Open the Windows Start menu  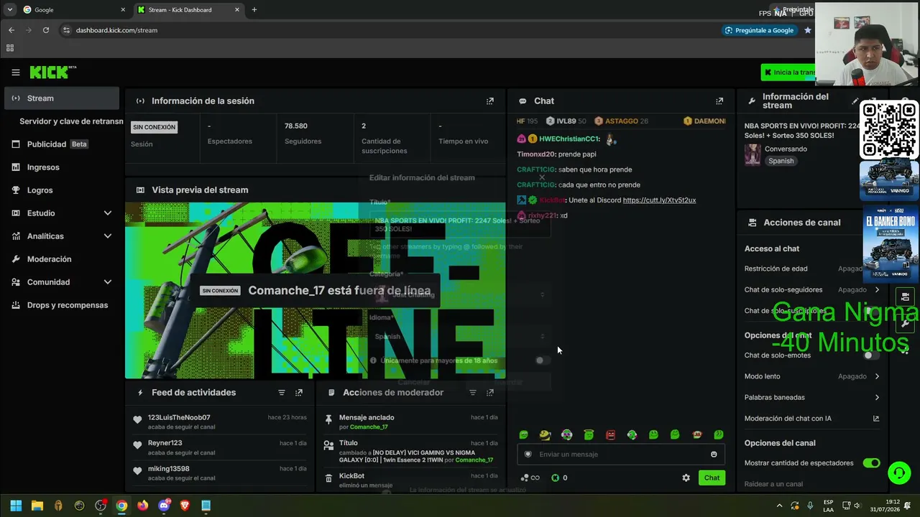tap(16, 506)
